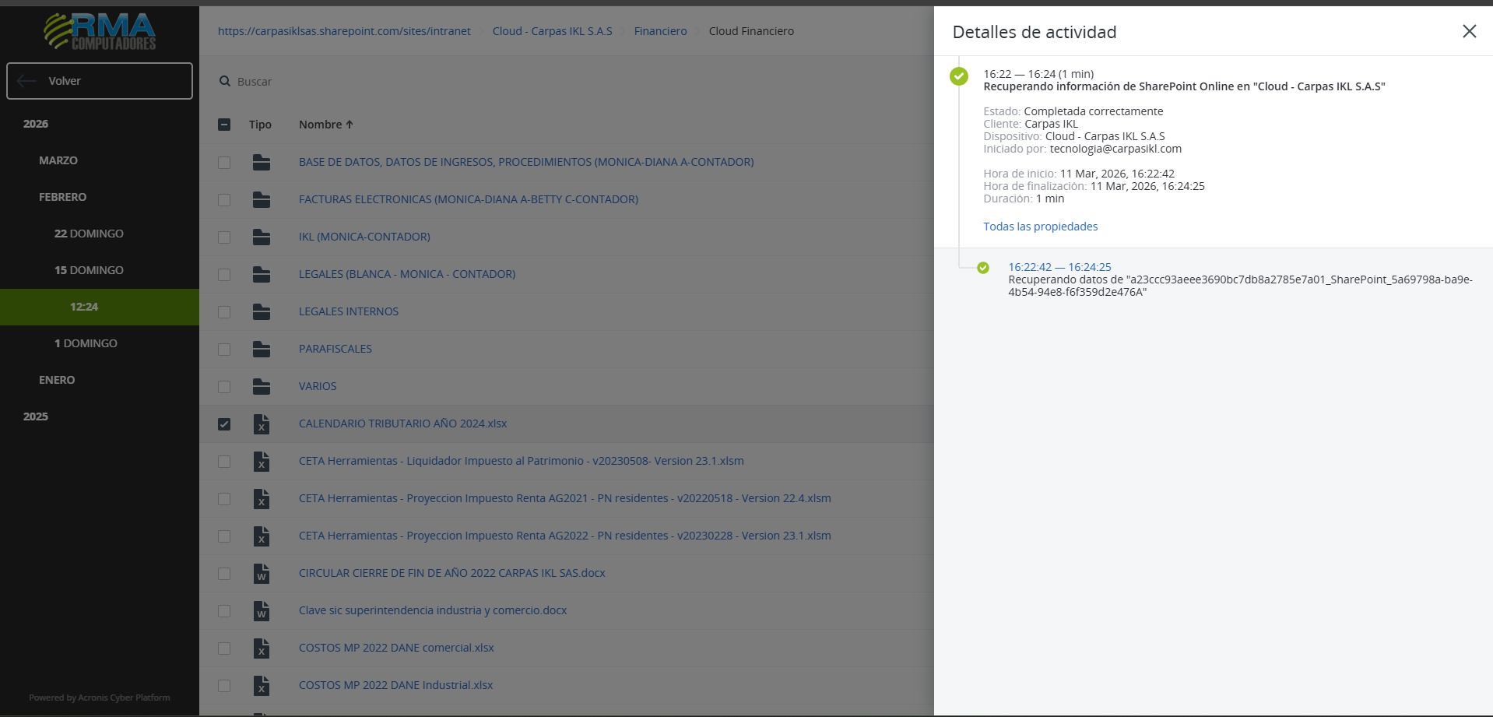Click the Excel icon of CALENDARIO TRIBUTARIO
The image size is (1493, 717).
point(262,424)
